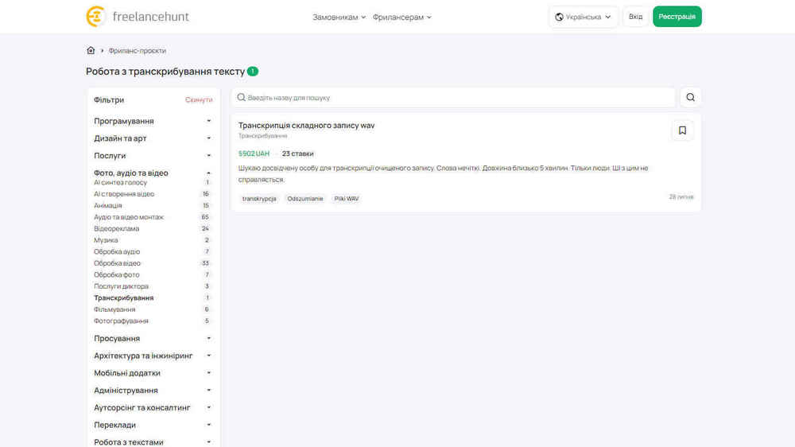795x447 pixels.
Task: Select AI створення відео filter
Action: click(x=124, y=194)
